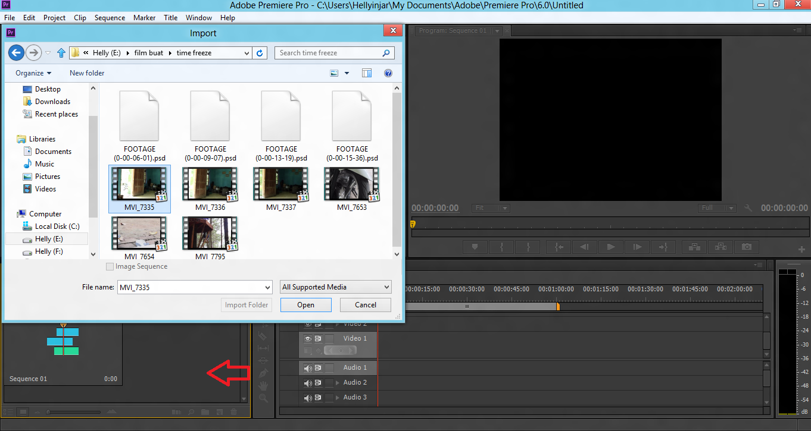
Task: Toggle Sync Lock on Video 1 track
Action: tap(318, 338)
